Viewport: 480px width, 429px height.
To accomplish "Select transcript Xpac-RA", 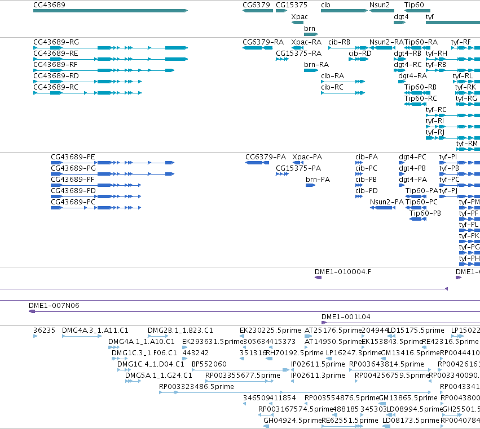I will coord(297,48).
